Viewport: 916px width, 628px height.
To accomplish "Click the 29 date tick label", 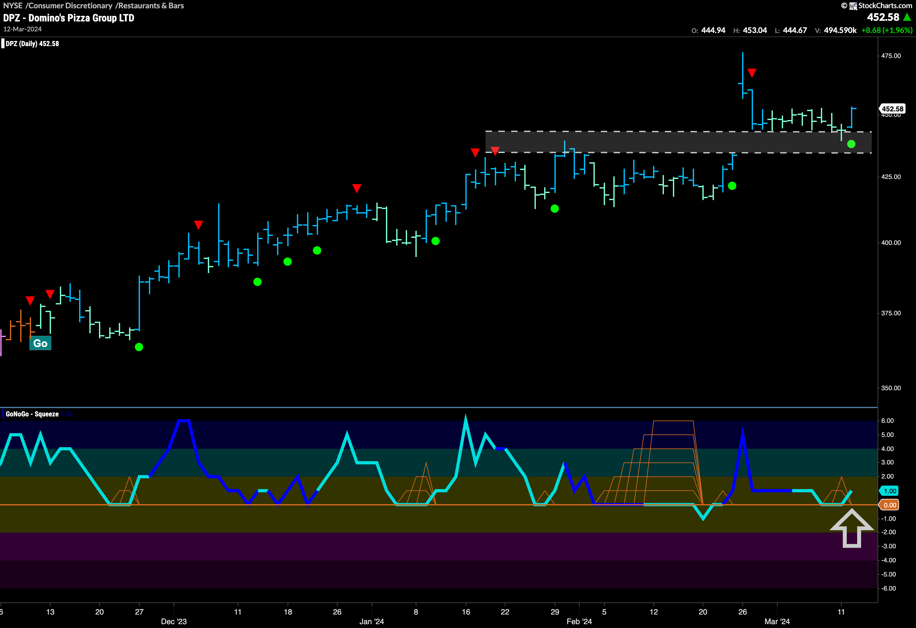I will tap(555, 612).
